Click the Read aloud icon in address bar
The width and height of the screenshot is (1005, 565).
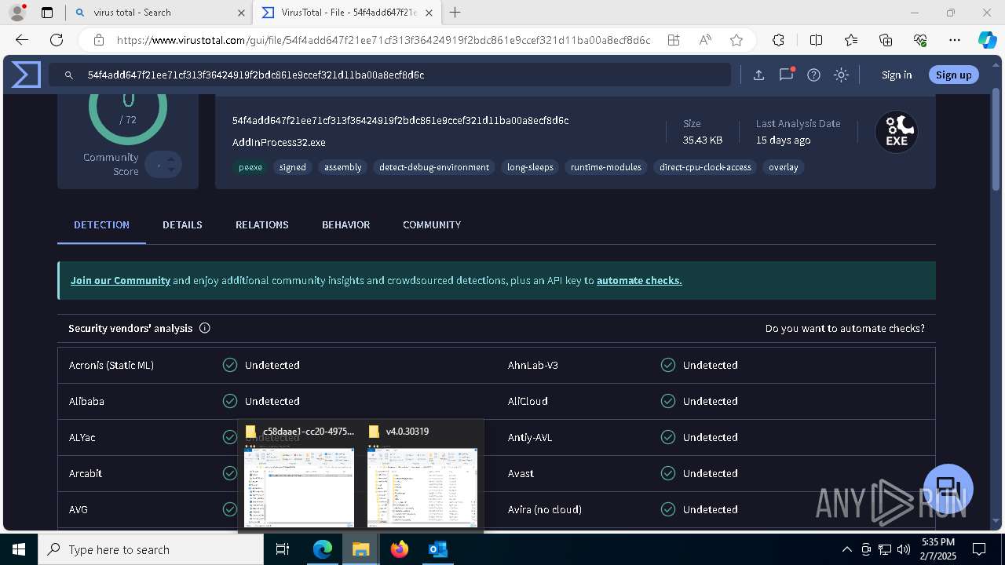pos(705,40)
